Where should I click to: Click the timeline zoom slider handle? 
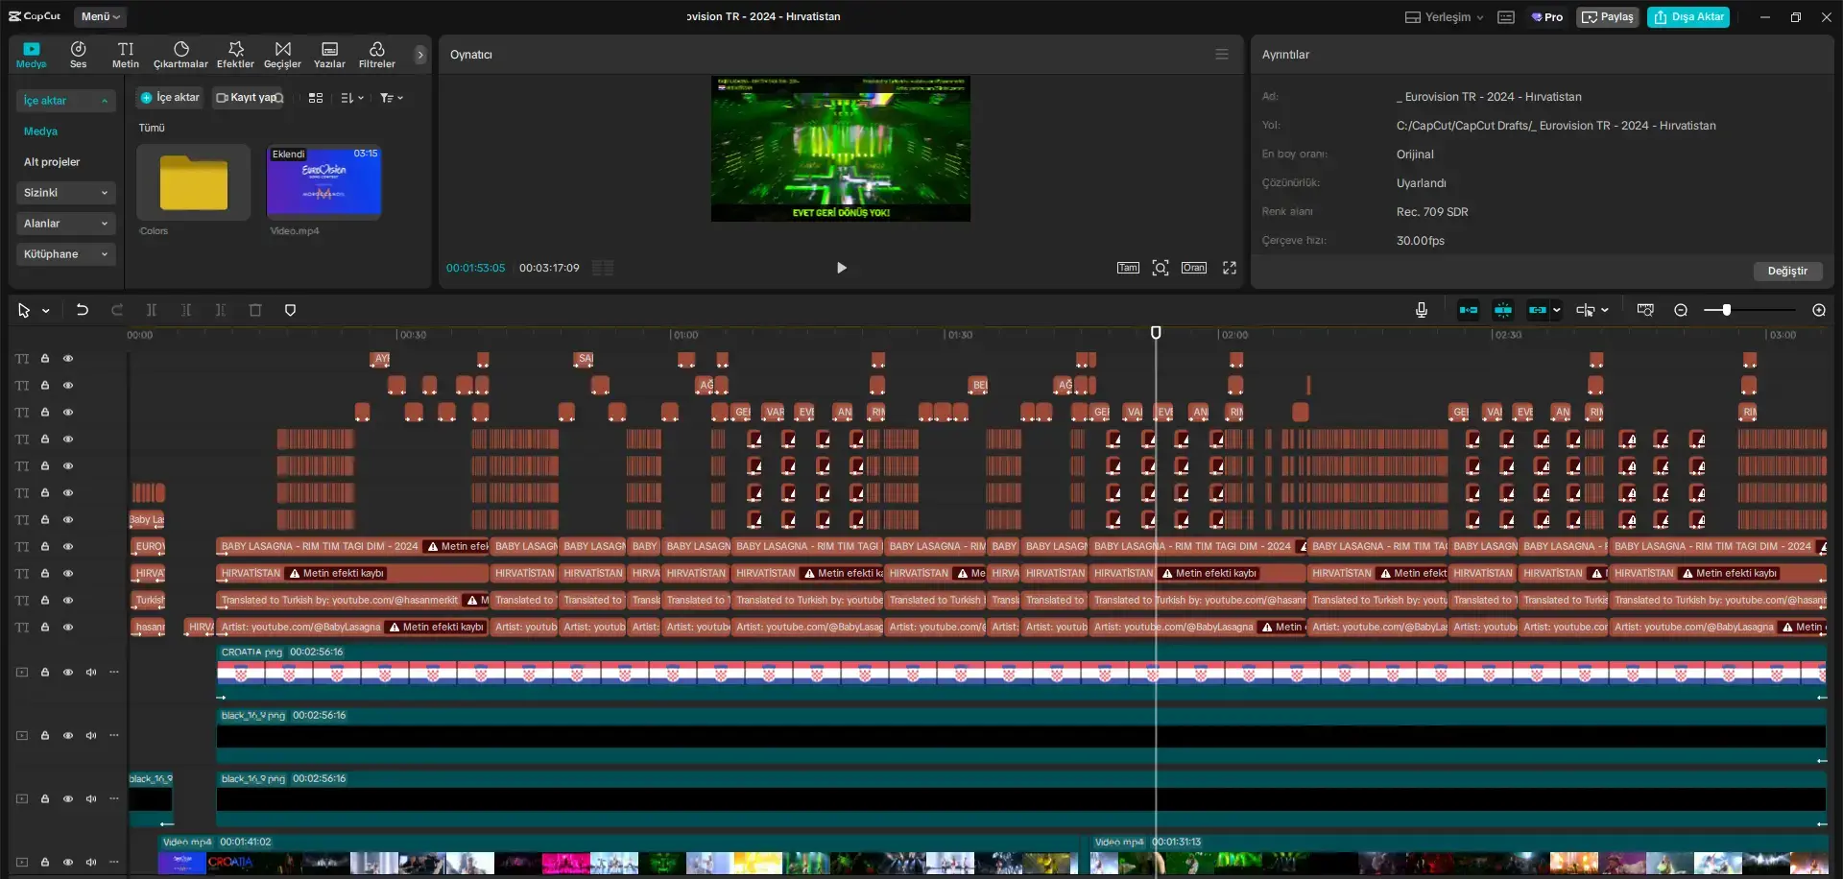point(1726,310)
